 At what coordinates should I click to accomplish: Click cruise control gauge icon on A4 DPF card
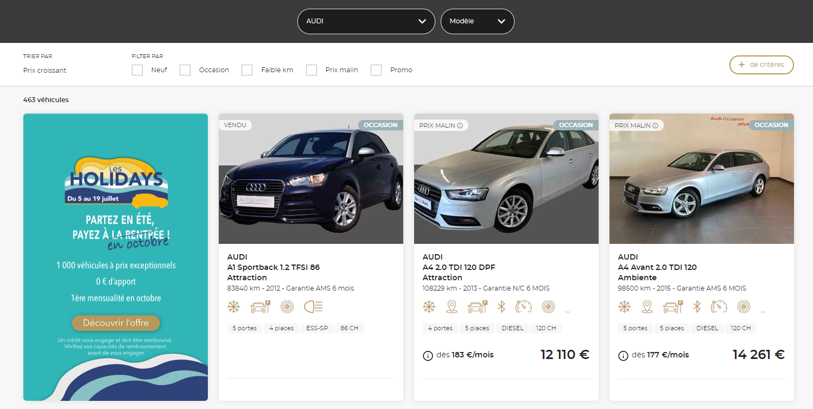(524, 307)
